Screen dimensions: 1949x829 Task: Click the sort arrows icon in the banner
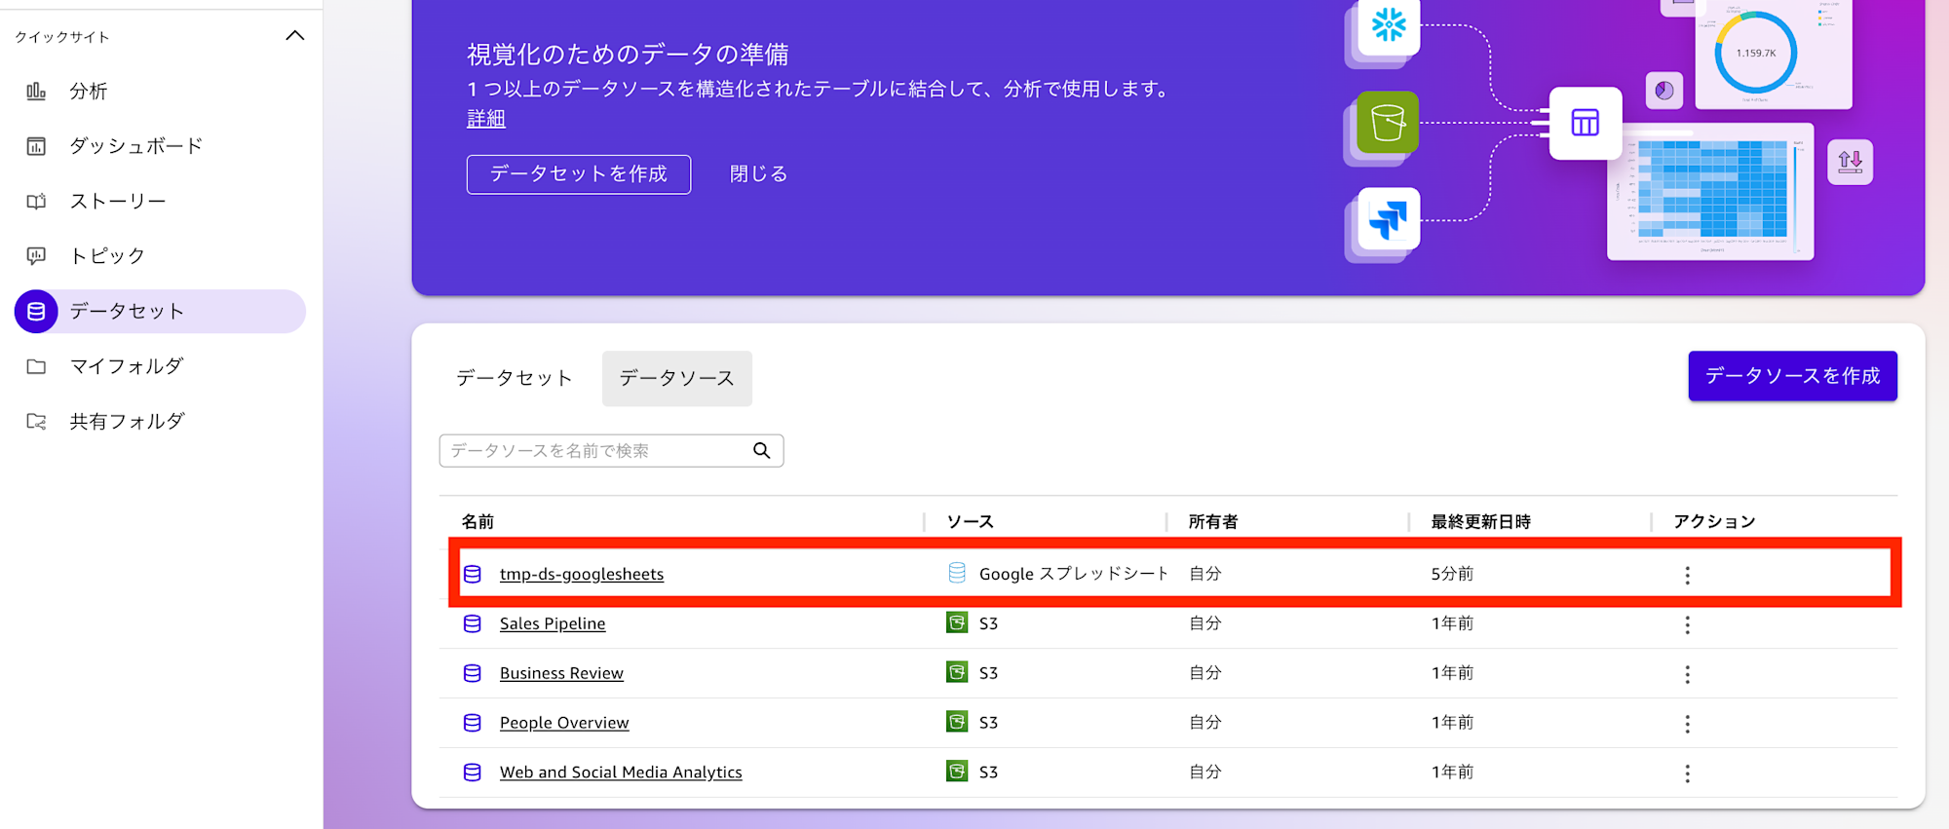click(x=1851, y=162)
